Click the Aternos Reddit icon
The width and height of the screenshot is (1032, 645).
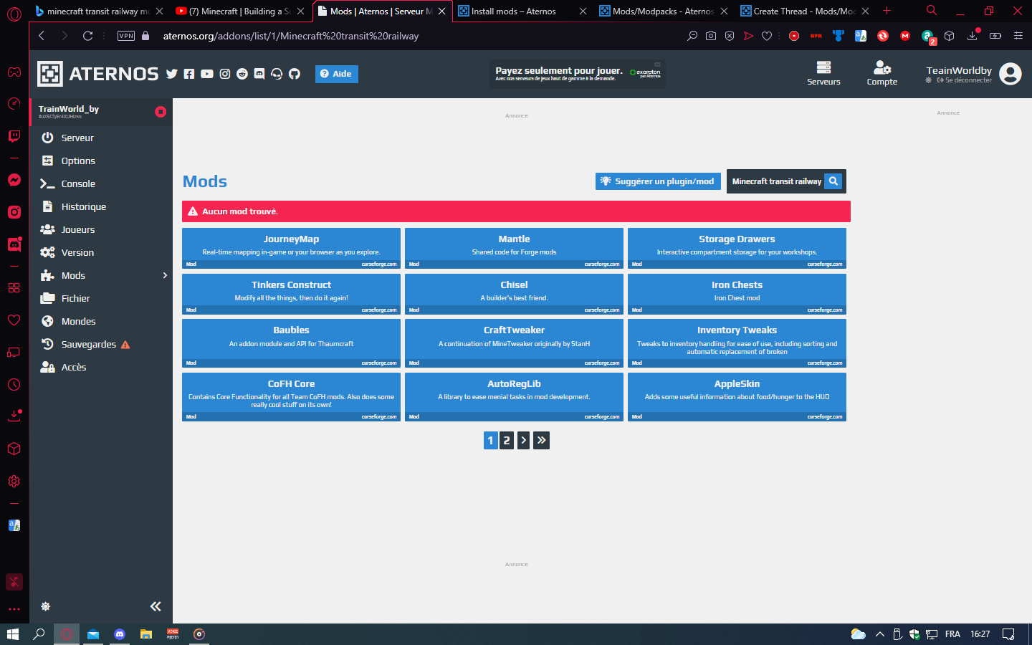point(242,74)
